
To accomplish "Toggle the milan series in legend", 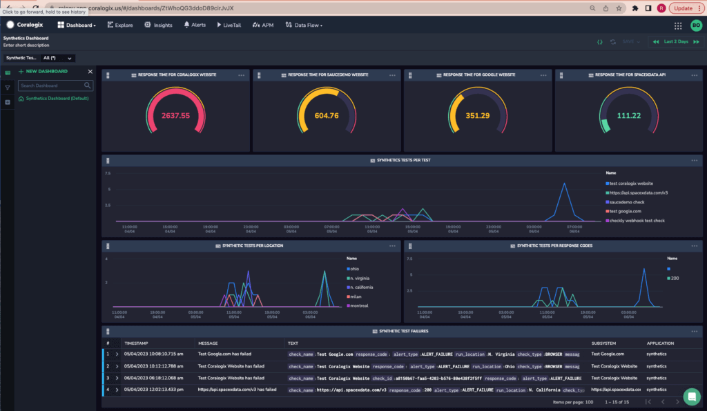I will 354,297.
